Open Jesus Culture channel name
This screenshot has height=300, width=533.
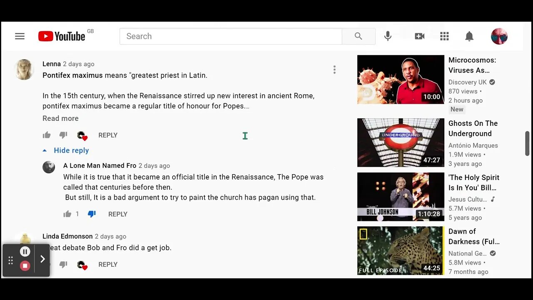(468, 199)
